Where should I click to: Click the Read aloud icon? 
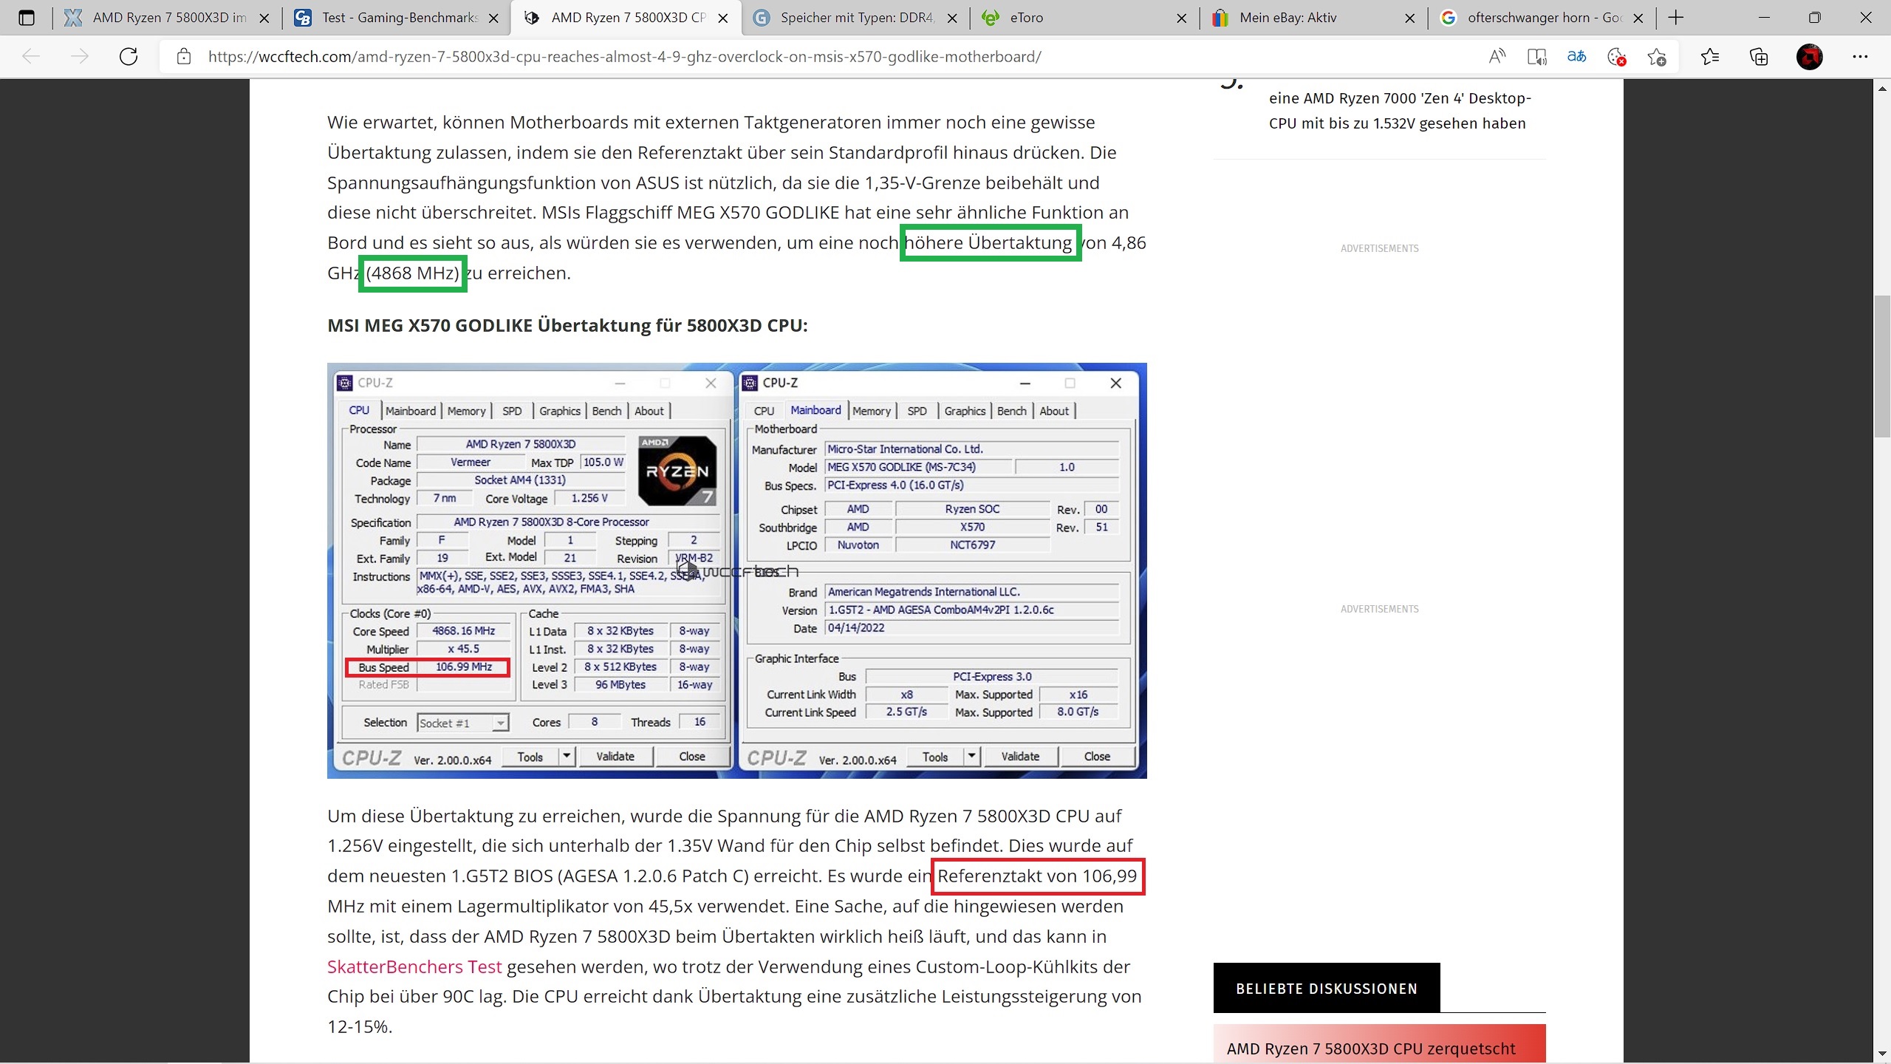(x=1497, y=57)
